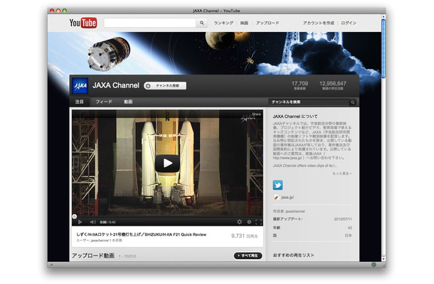Click the JAXA Channel title text
This screenshot has height=284, width=434.
pos(116,85)
